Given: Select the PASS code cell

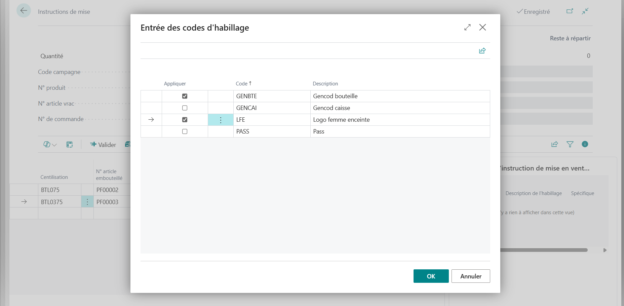Looking at the screenshot, I should pos(272,131).
